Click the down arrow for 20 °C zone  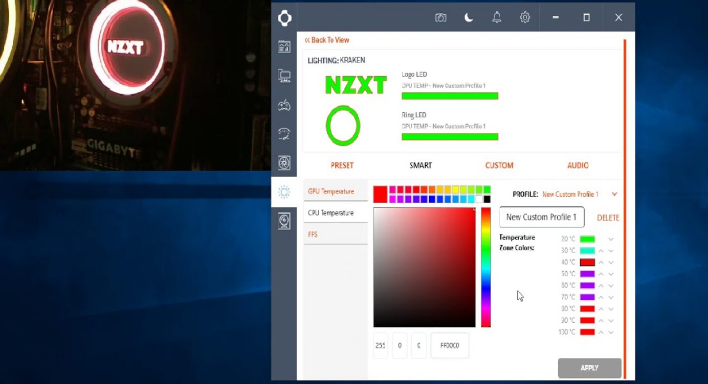tap(611, 239)
